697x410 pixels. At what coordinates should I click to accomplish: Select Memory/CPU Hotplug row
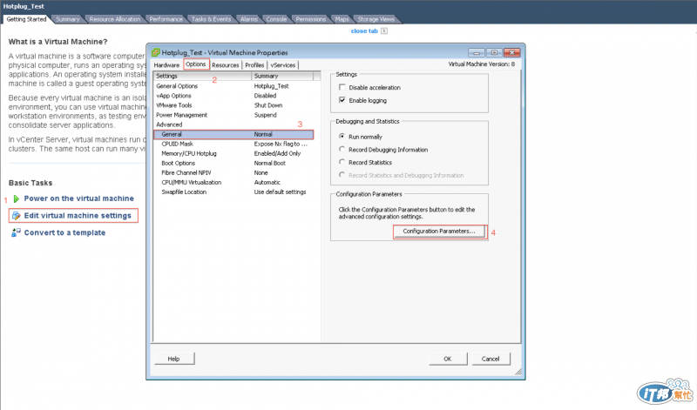(x=233, y=154)
